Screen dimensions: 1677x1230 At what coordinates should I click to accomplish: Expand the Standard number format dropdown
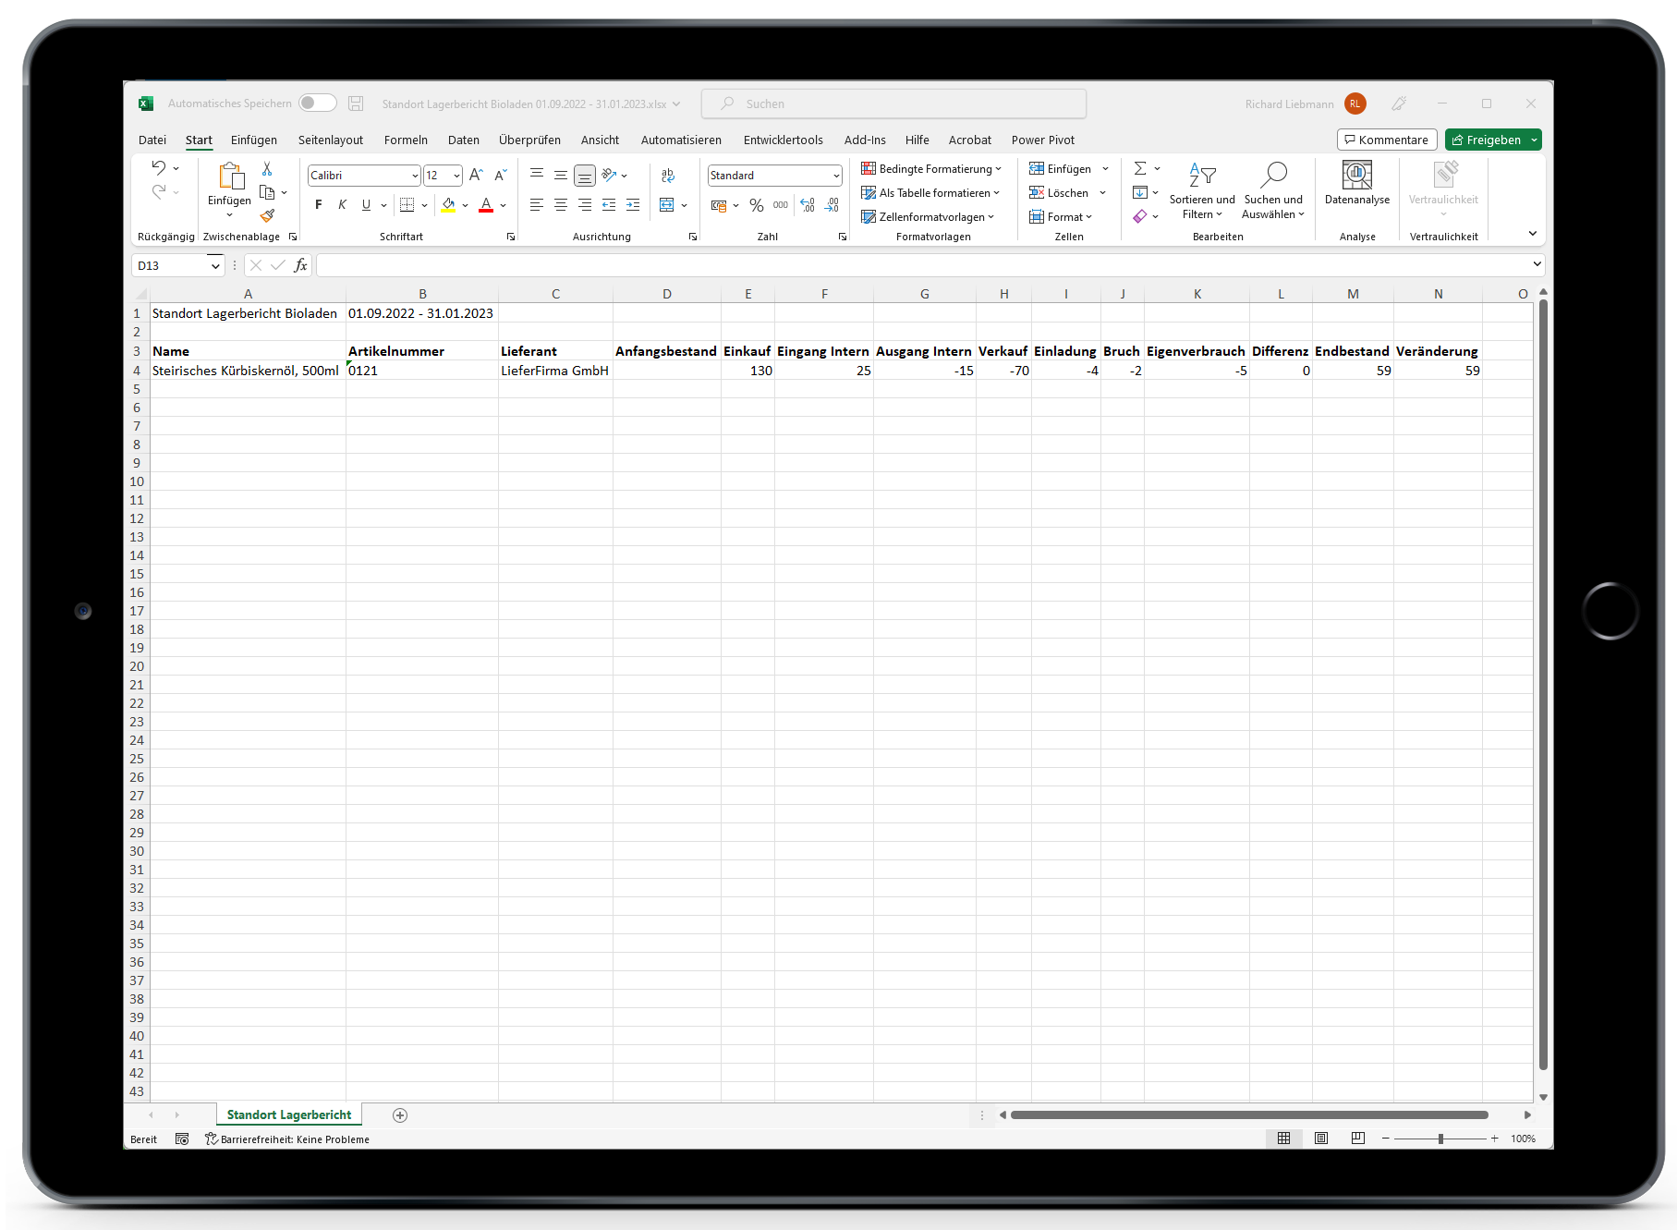click(835, 176)
